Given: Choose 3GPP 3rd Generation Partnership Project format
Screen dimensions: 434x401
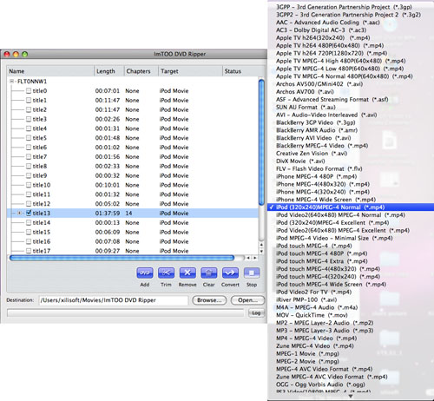Looking at the screenshot, I should point(344,7).
